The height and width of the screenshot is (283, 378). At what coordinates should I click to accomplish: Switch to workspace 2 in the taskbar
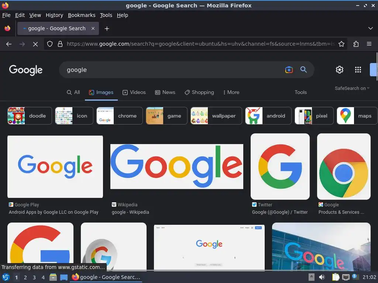[x=25, y=277]
